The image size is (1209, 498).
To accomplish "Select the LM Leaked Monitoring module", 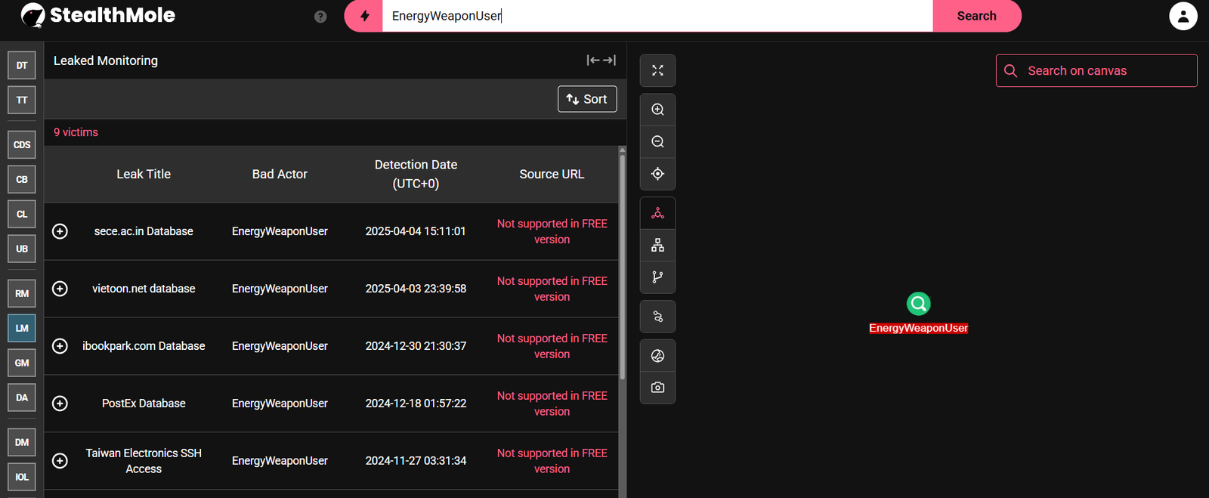I will [x=22, y=328].
